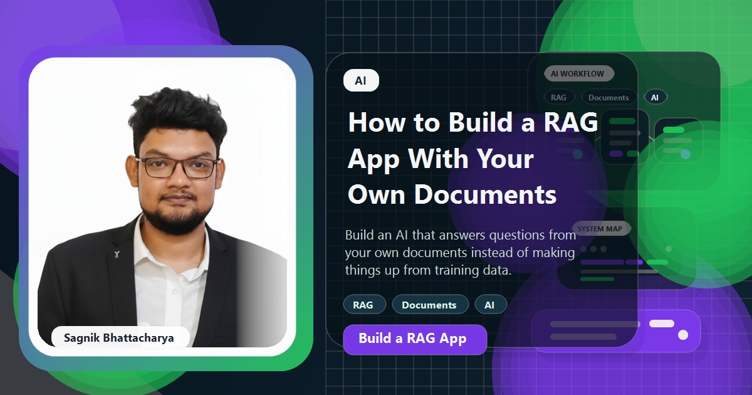752x395 pixels.
Task: Click the green indicator bar in the workflow node
Action: coord(623,120)
